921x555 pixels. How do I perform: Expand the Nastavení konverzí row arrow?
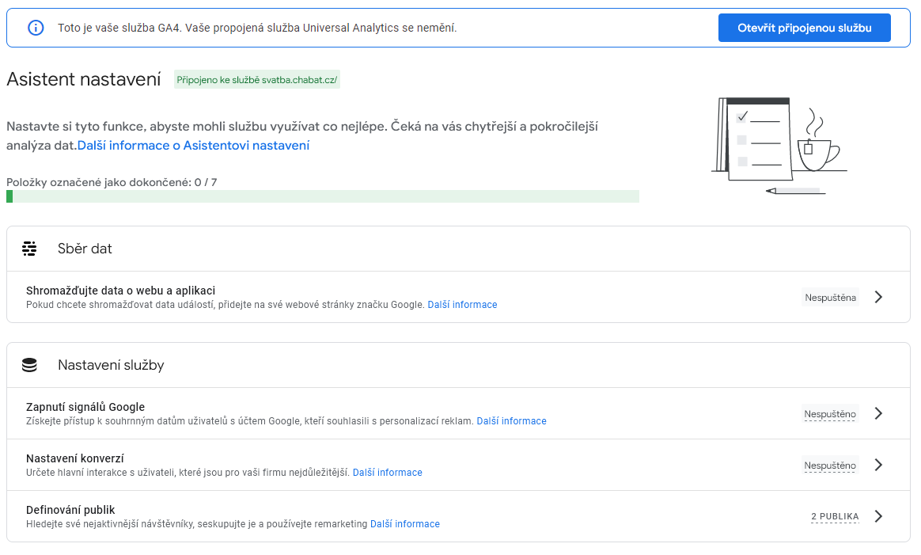pos(878,465)
